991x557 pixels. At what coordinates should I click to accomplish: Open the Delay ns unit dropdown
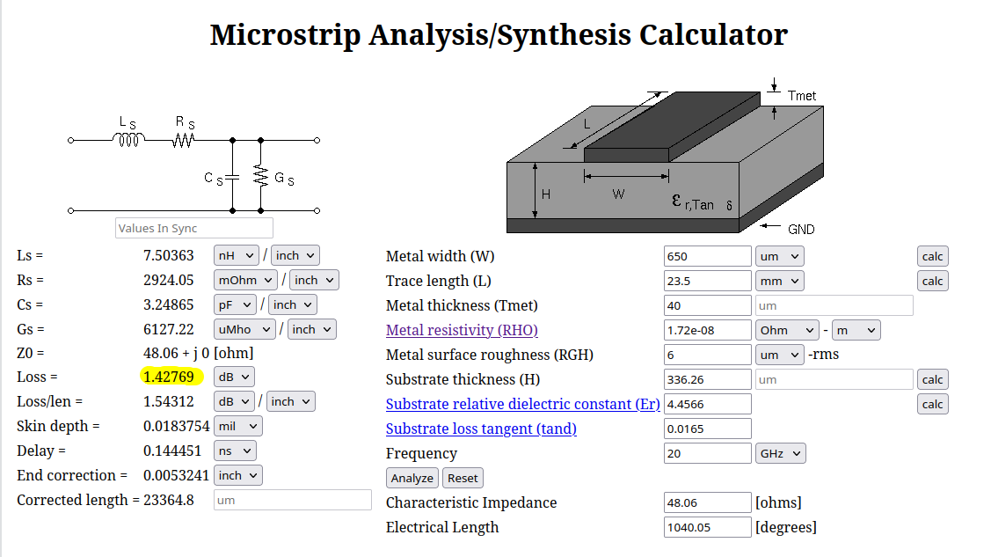235,451
